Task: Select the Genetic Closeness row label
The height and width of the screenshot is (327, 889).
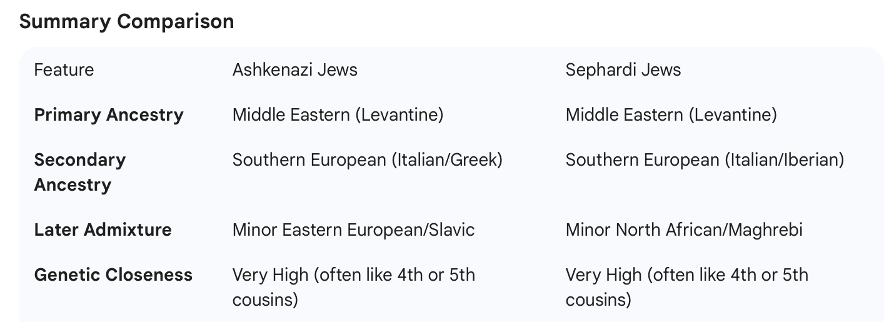Action: (113, 275)
